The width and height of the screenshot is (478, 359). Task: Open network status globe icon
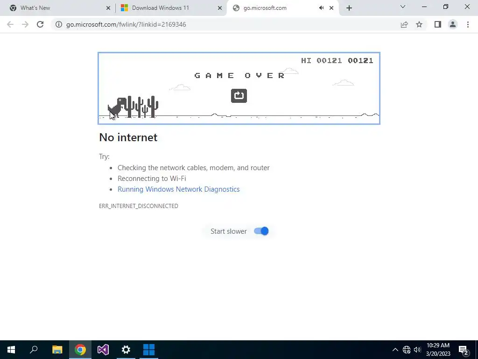tap(407, 350)
